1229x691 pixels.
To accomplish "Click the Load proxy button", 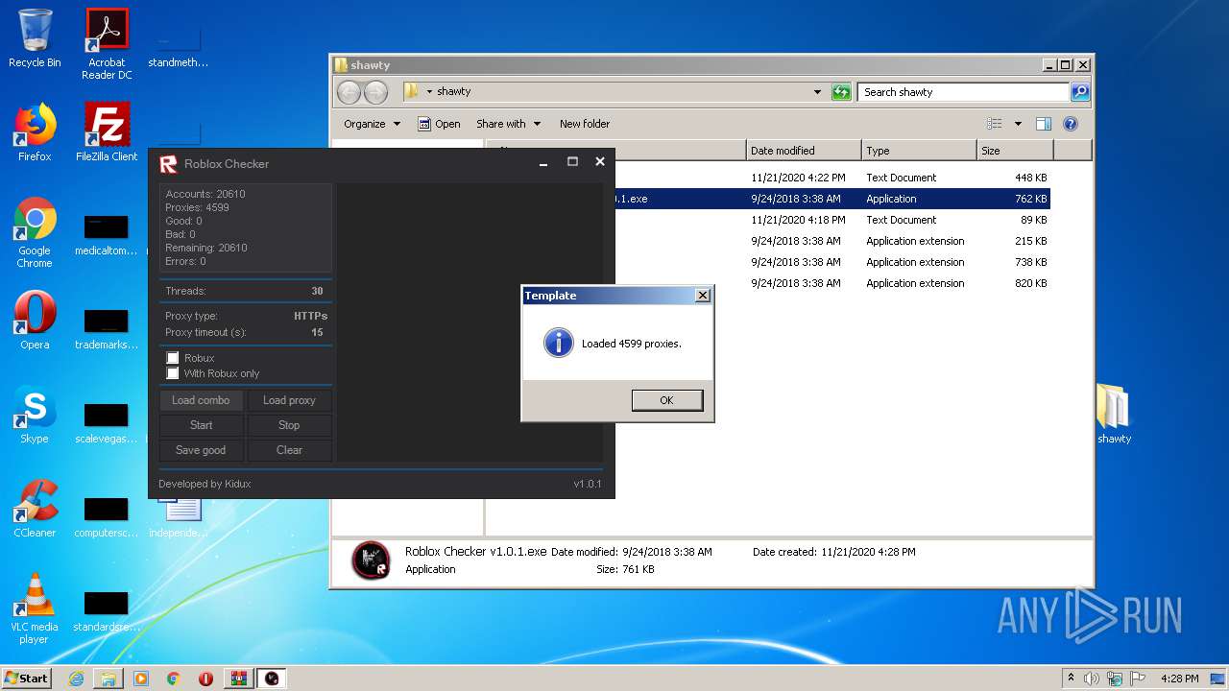I will click(289, 400).
